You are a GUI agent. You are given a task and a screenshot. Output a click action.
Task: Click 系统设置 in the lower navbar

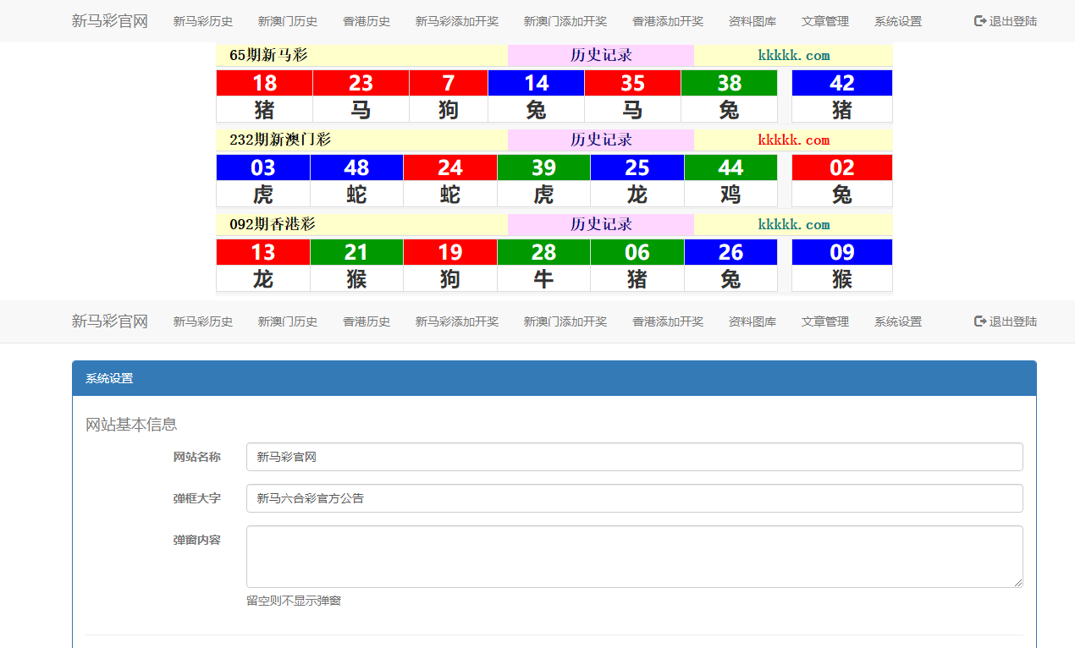(898, 321)
